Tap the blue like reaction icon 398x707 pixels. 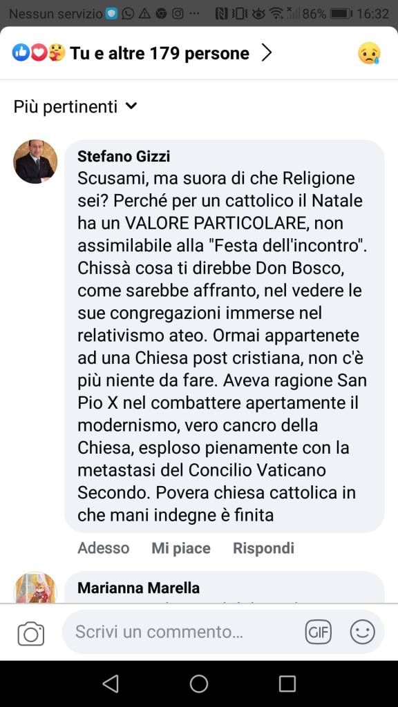[x=21, y=52]
